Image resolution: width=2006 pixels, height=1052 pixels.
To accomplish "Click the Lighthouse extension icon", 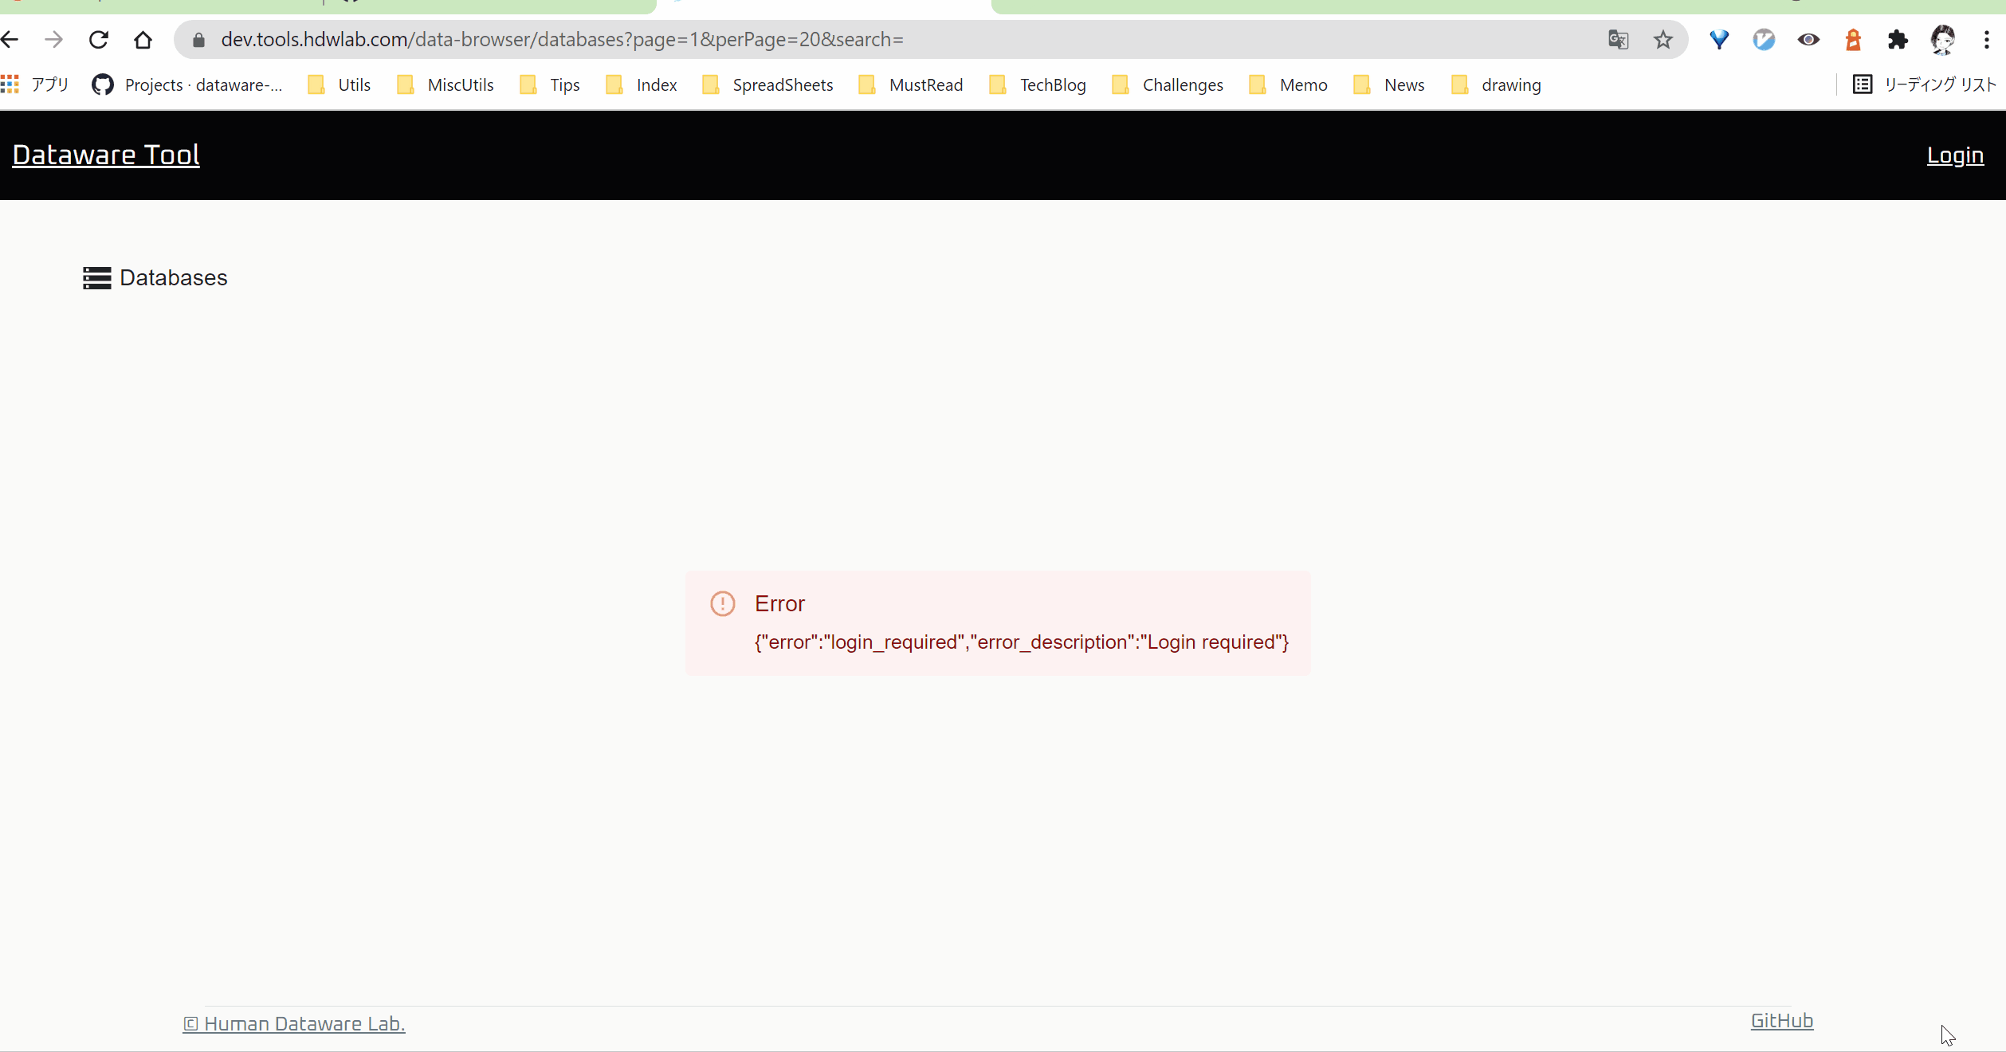I will (x=1853, y=39).
